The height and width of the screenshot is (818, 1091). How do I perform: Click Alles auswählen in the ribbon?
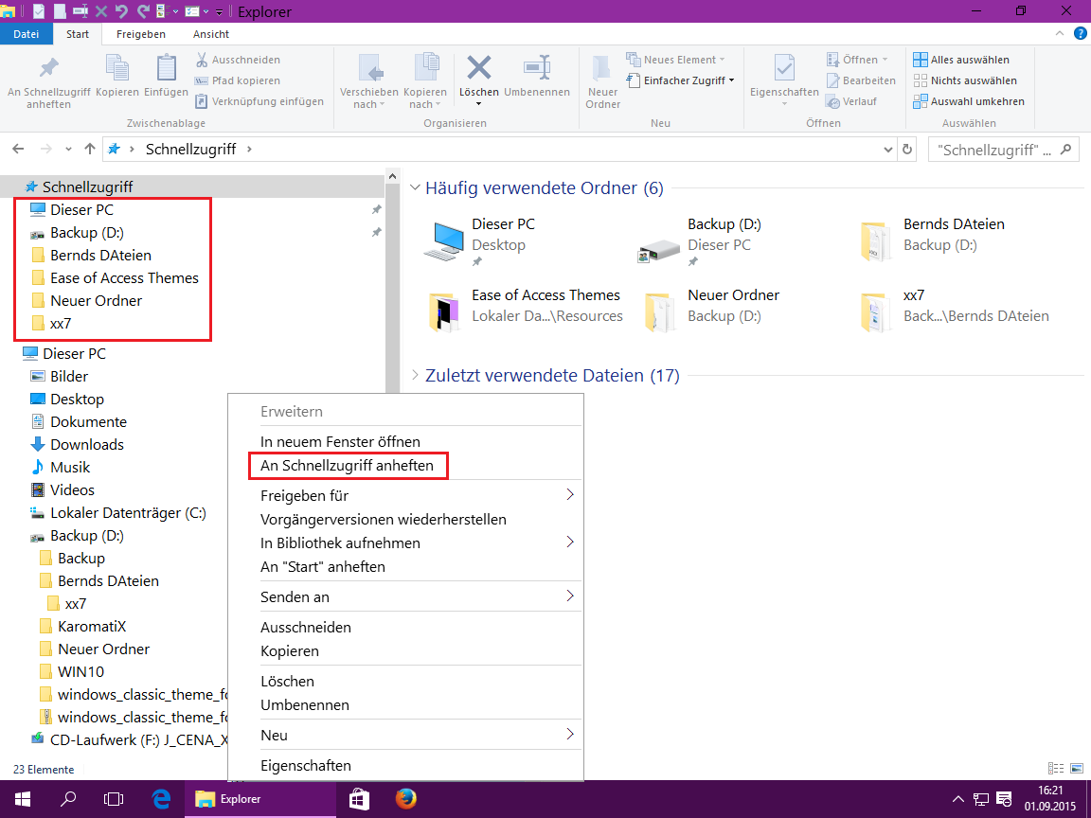[961, 60]
